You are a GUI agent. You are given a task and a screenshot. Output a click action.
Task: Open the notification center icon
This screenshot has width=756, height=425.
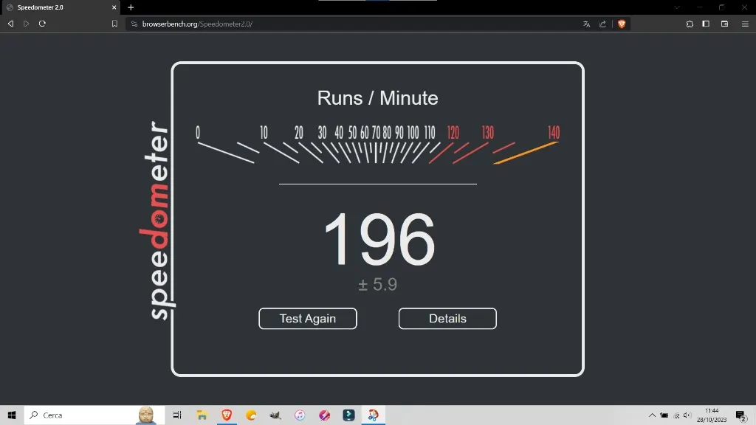(x=741, y=415)
